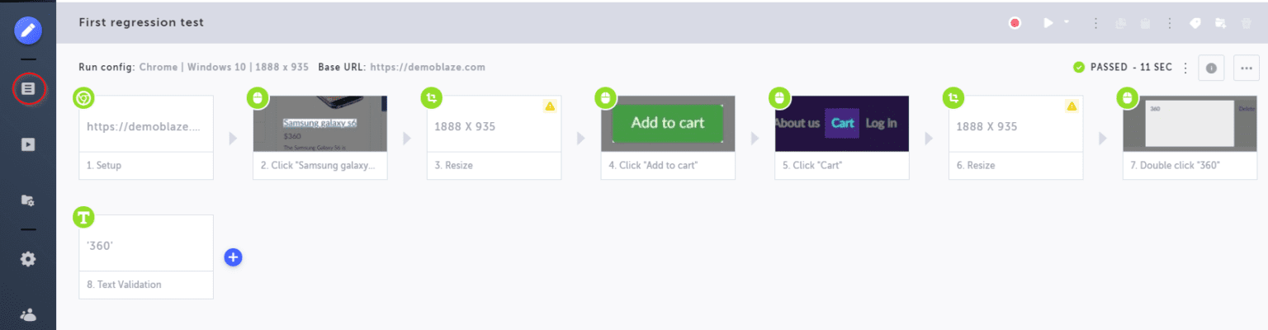The width and height of the screenshot is (1268, 330).
Task: Open the kebab menu beside PASSED status
Action: point(1185,68)
